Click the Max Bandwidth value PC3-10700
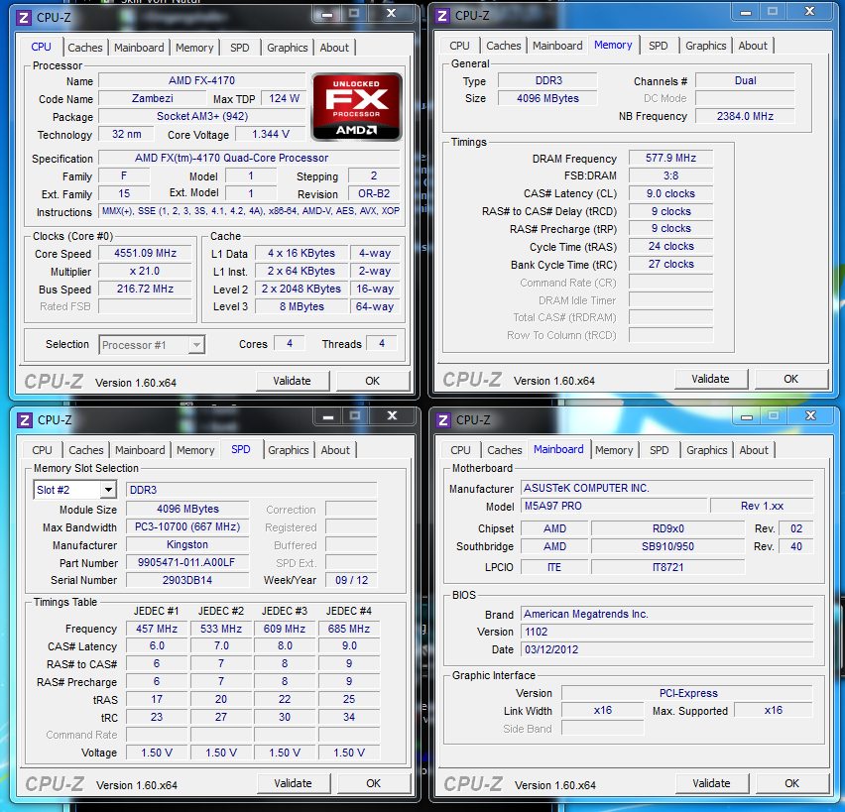This screenshot has height=812, width=845. [x=187, y=526]
